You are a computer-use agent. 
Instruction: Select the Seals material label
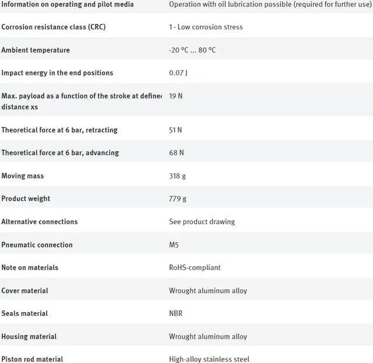coord(24,313)
